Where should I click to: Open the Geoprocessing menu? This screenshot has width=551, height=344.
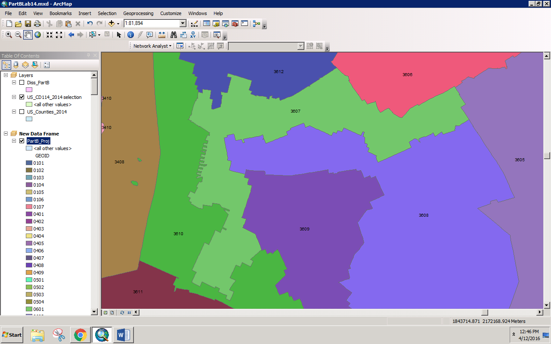(x=138, y=13)
